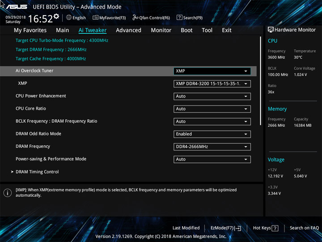Click the 3.344 V reading
The image size is (322, 242).
tap(274, 194)
